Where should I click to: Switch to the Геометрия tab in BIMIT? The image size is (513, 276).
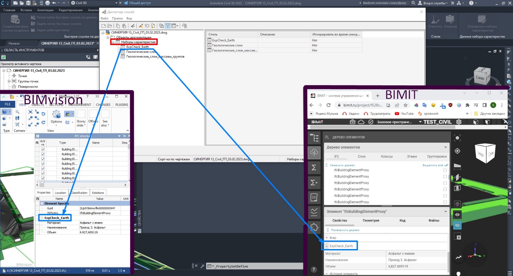[x=371, y=220]
